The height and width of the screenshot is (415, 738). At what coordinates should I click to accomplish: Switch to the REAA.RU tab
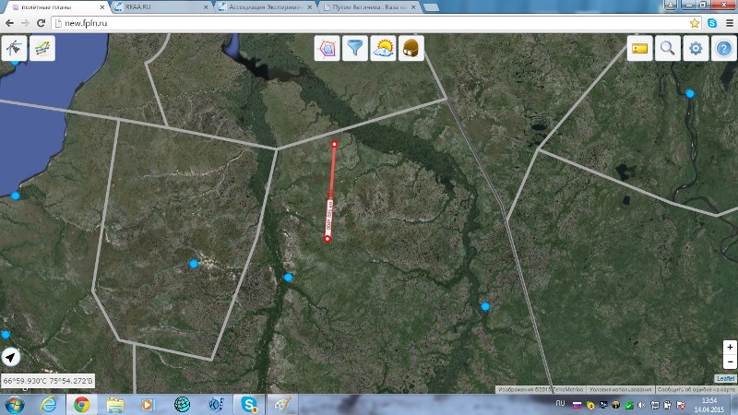157,6
